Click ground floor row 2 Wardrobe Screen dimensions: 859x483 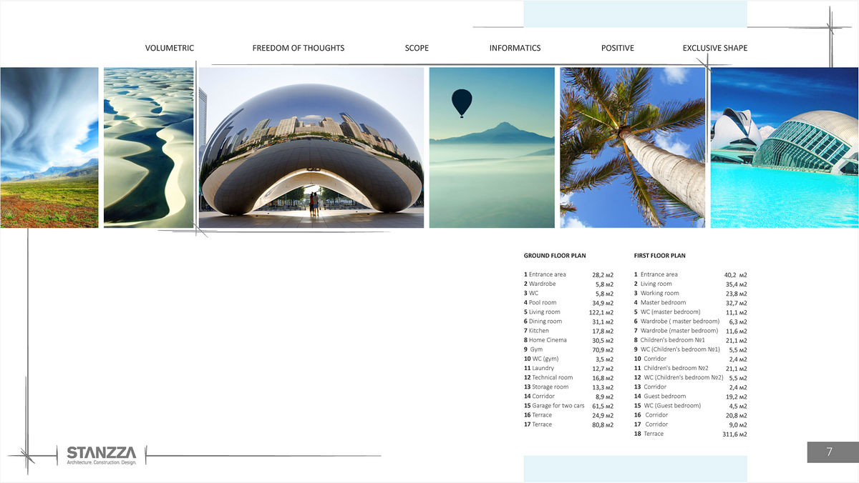coord(568,284)
